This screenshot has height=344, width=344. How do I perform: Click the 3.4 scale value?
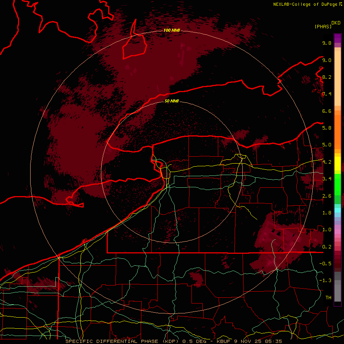pyautogui.click(x=327, y=179)
